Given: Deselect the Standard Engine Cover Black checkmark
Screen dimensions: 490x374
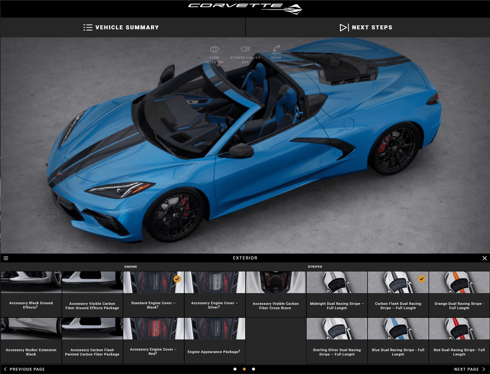Looking at the screenshot, I should click(177, 279).
